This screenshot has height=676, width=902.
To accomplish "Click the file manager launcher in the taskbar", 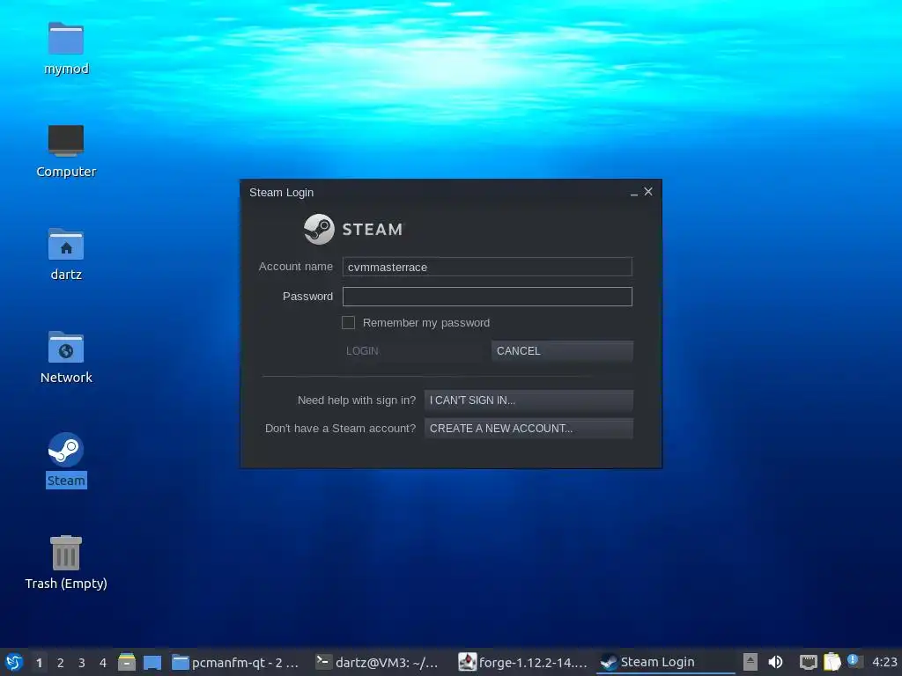I will [x=127, y=662].
